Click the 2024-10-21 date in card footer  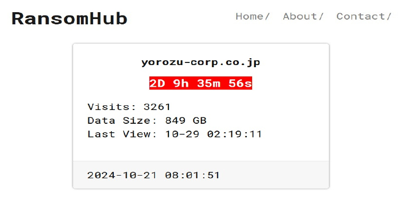pos(122,176)
